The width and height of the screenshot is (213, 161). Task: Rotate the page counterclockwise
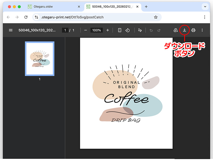pyautogui.click(x=128, y=30)
